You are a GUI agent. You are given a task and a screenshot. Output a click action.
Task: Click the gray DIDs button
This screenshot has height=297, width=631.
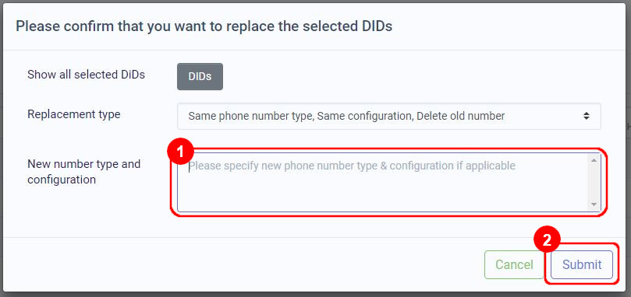200,76
